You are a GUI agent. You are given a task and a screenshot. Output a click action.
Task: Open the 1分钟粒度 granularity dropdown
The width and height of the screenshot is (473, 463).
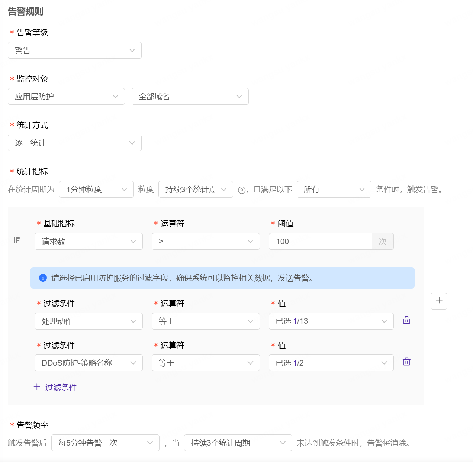click(96, 189)
